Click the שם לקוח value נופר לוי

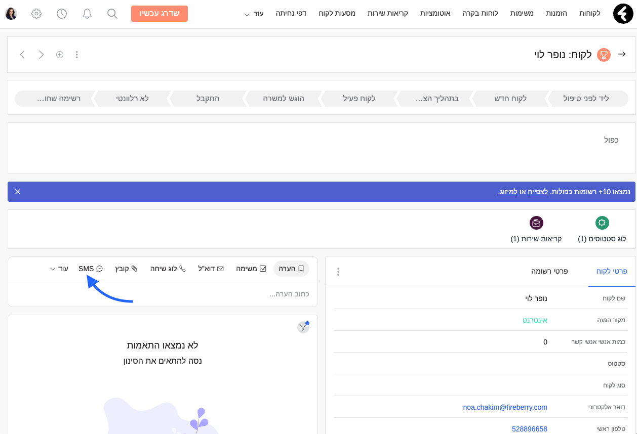[536, 298]
